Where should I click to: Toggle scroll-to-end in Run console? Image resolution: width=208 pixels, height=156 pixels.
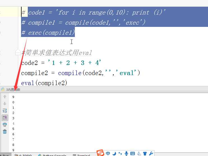[5, 118]
